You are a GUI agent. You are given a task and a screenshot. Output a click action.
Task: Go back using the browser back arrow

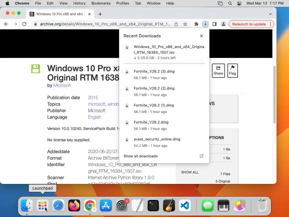[6, 24]
